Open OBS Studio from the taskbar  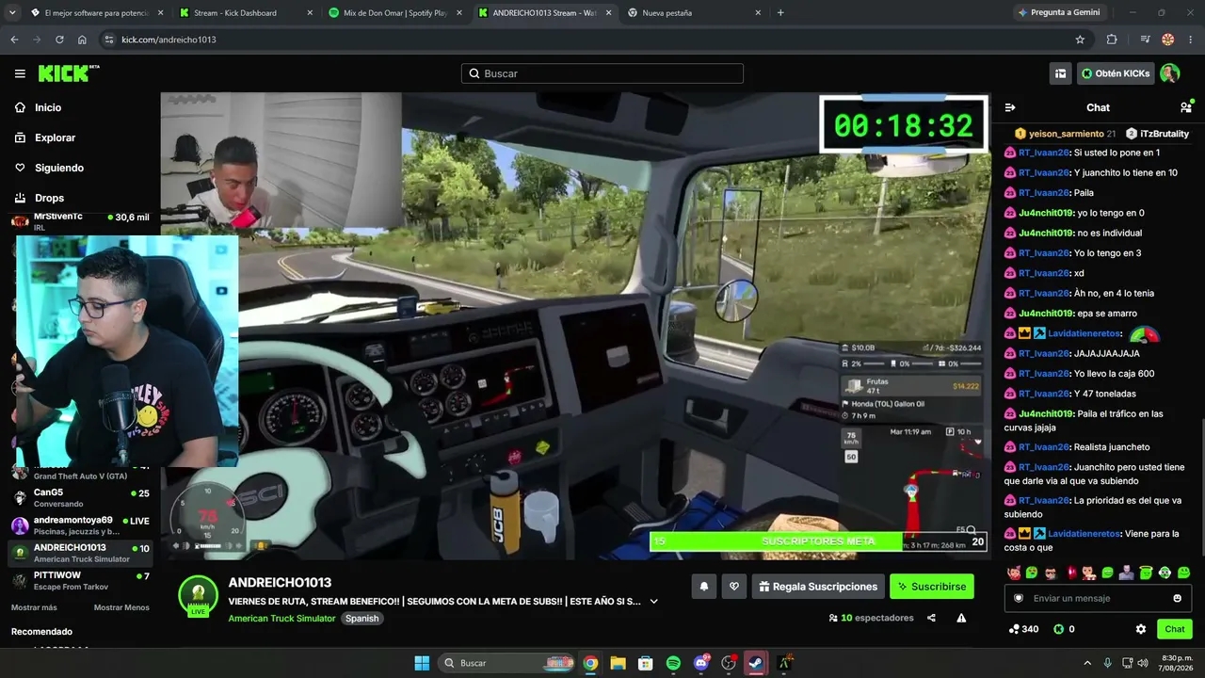[x=729, y=663]
